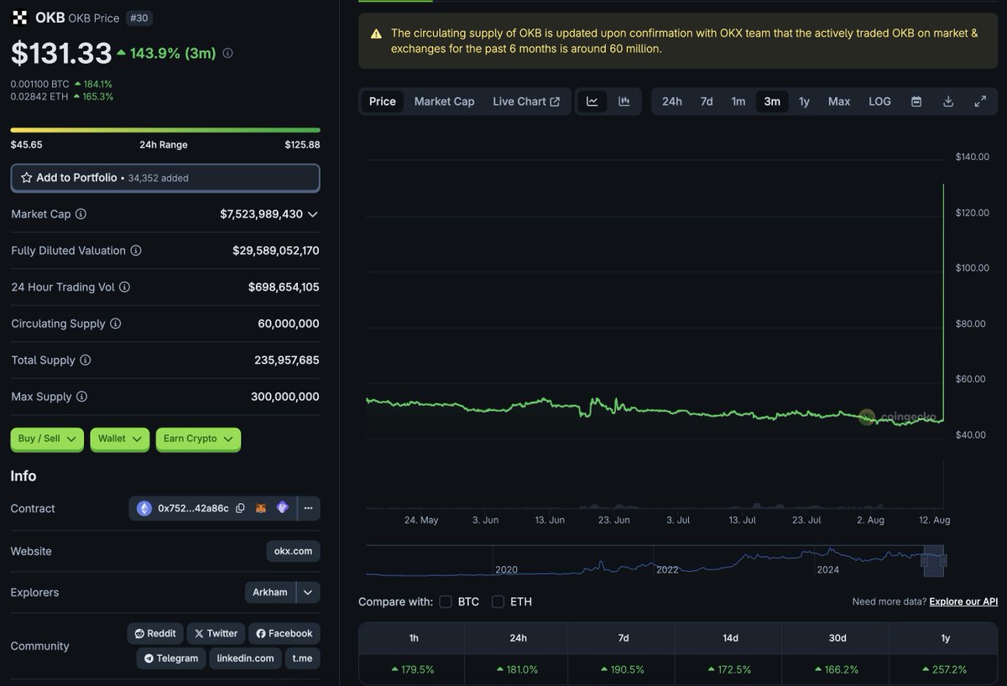Viewport: 1007px width, 686px height.
Task: Toggle the LOG scale option
Action: 879,101
